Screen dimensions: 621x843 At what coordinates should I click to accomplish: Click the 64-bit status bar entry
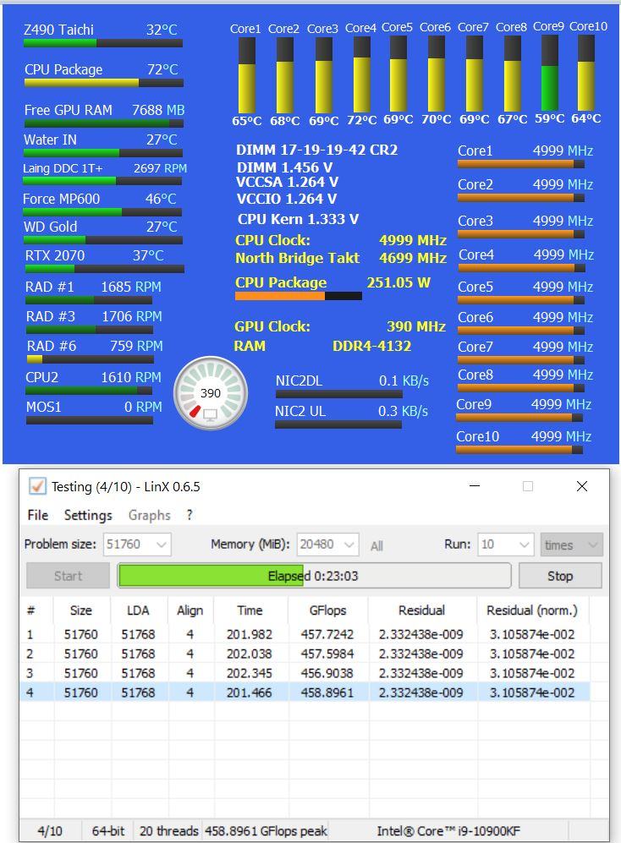click(x=107, y=830)
